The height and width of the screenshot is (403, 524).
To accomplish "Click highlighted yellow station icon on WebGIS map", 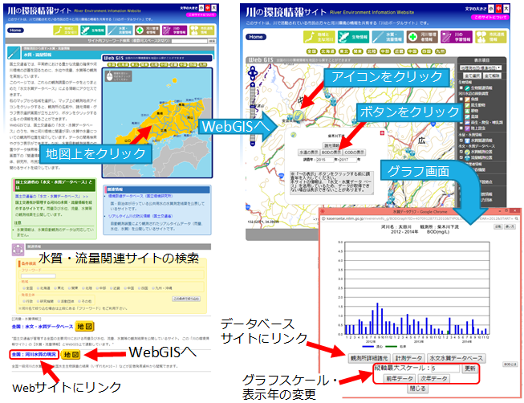I will [298, 116].
